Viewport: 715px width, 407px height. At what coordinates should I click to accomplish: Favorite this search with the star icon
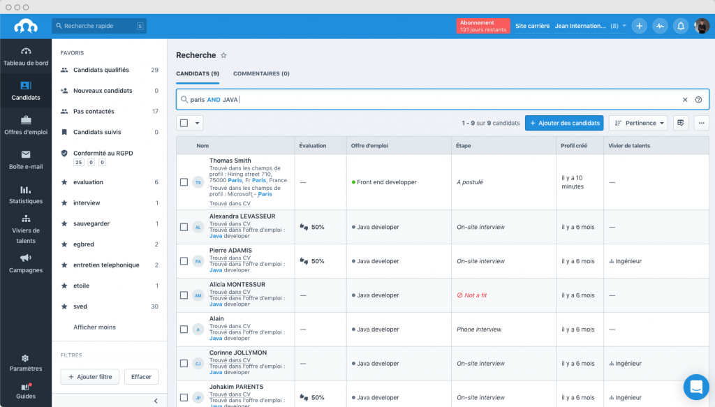pos(223,55)
